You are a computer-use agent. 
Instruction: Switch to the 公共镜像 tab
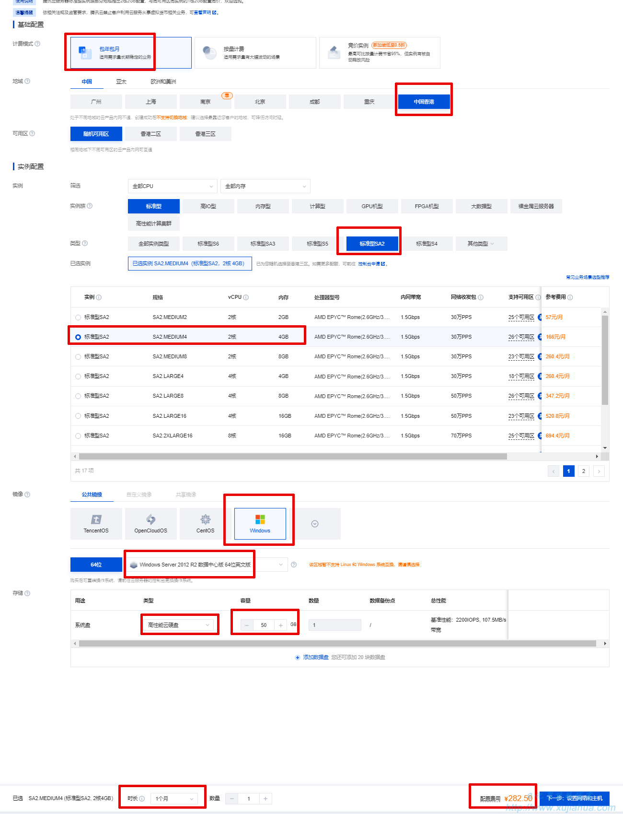point(92,495)
